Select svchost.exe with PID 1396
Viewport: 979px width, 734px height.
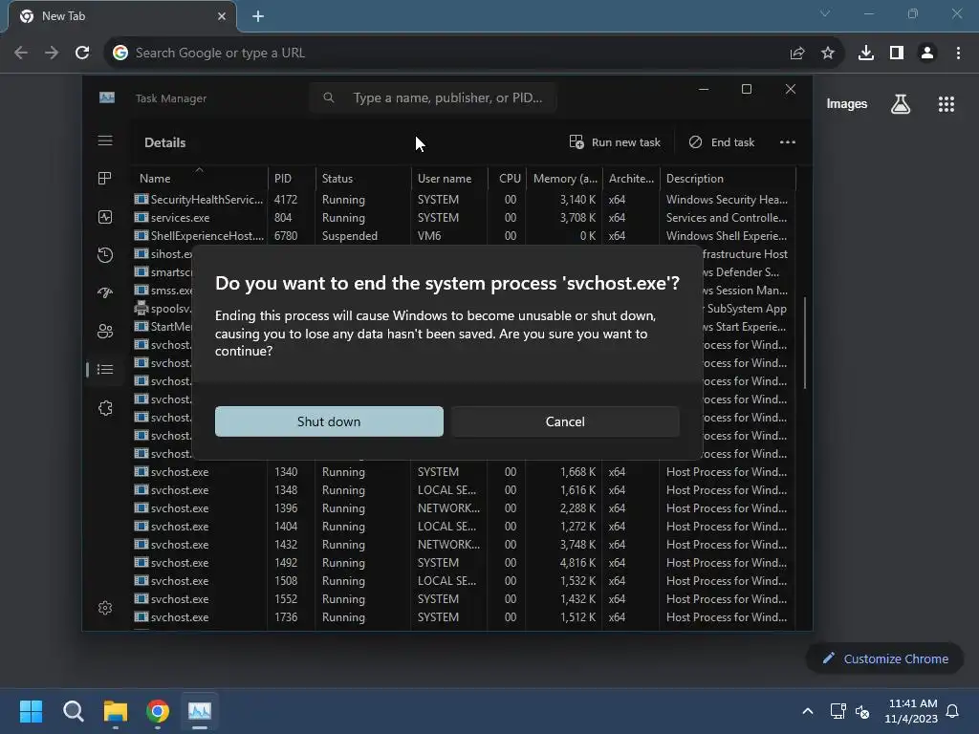click(x=464, y=508)
